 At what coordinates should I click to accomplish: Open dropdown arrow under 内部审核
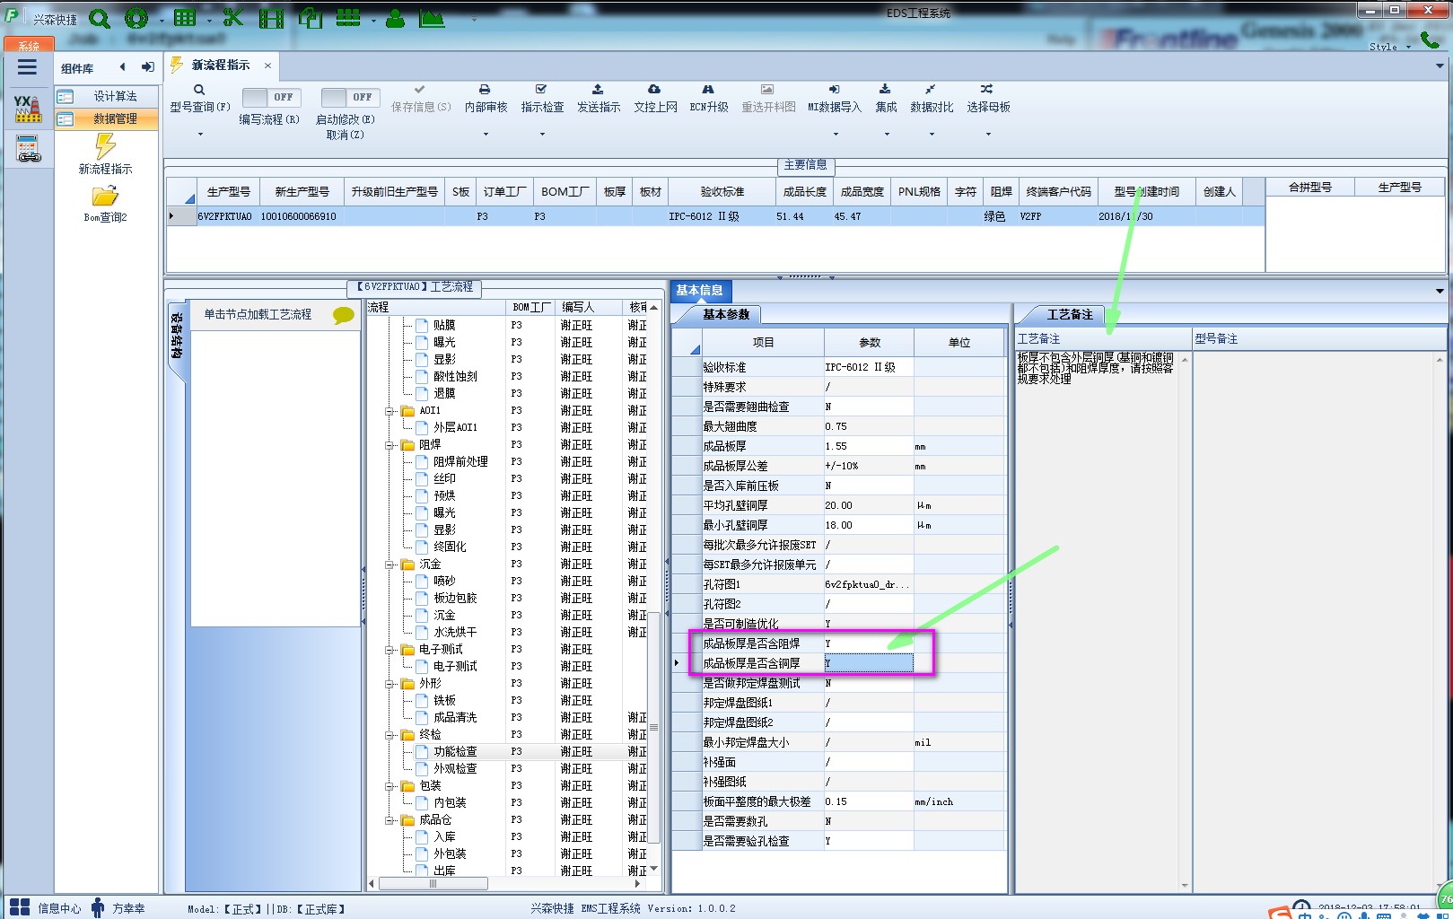coord(486,135)
